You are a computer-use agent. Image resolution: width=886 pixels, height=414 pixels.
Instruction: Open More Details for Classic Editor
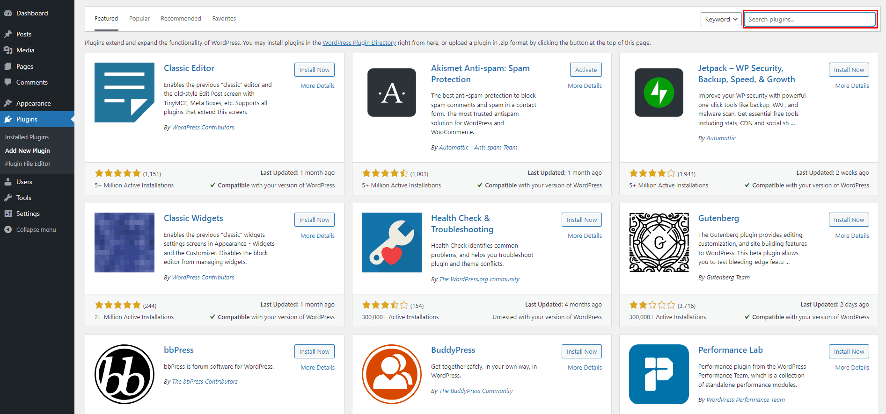tap(317, 86)
